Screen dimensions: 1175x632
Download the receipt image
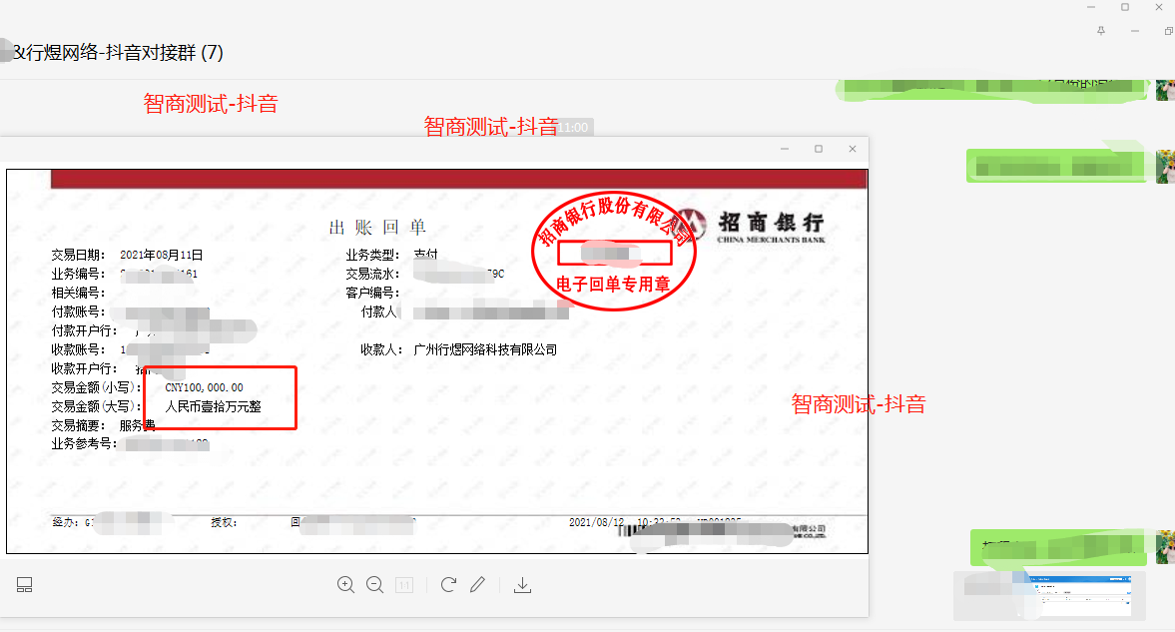tap(522, 585)
